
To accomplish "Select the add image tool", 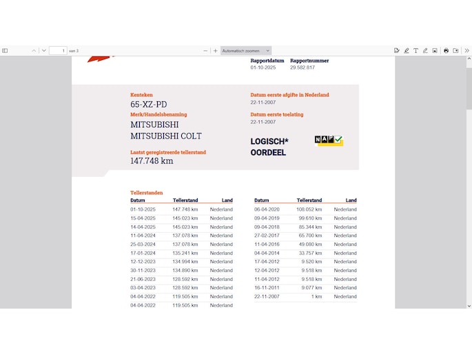I will pos(435,50).
